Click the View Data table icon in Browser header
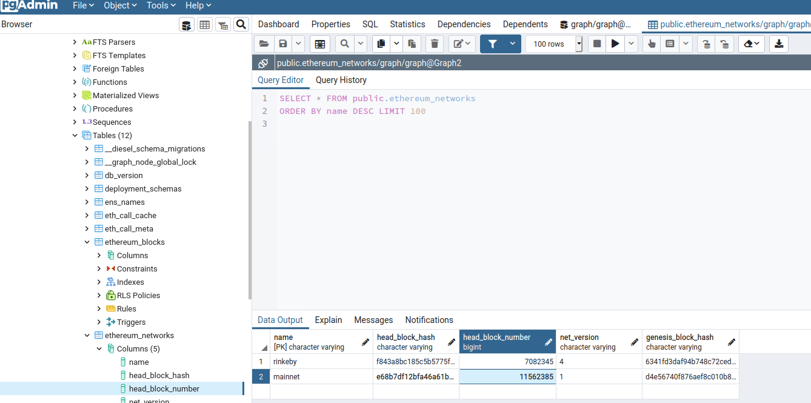 click(205, 24)
